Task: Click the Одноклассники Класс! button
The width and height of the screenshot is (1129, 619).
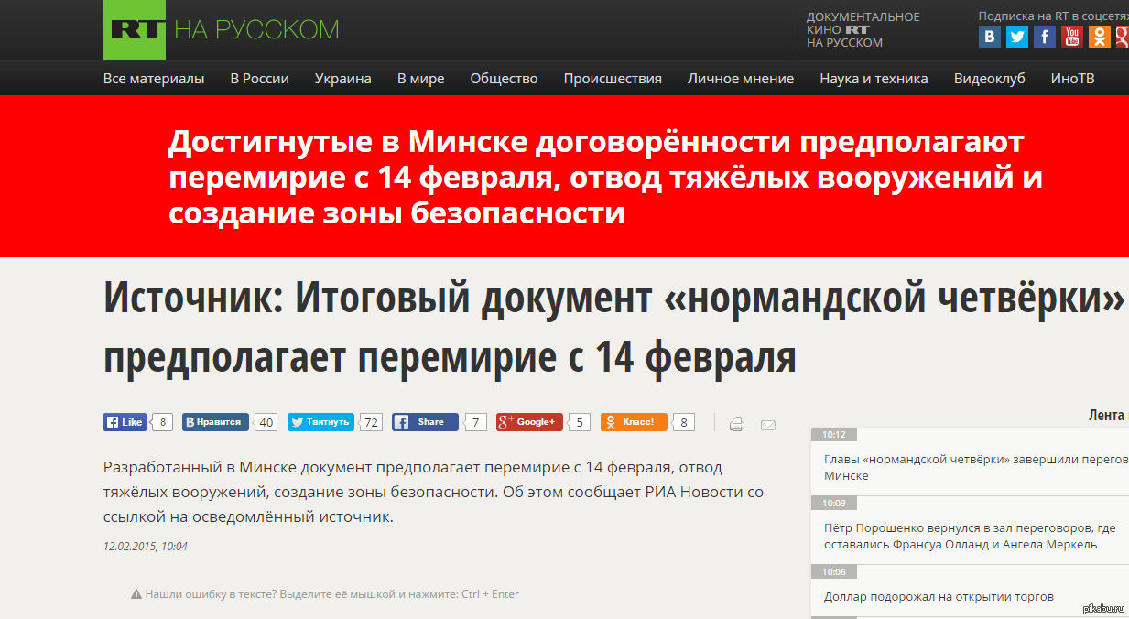Action: click(634, 422)
